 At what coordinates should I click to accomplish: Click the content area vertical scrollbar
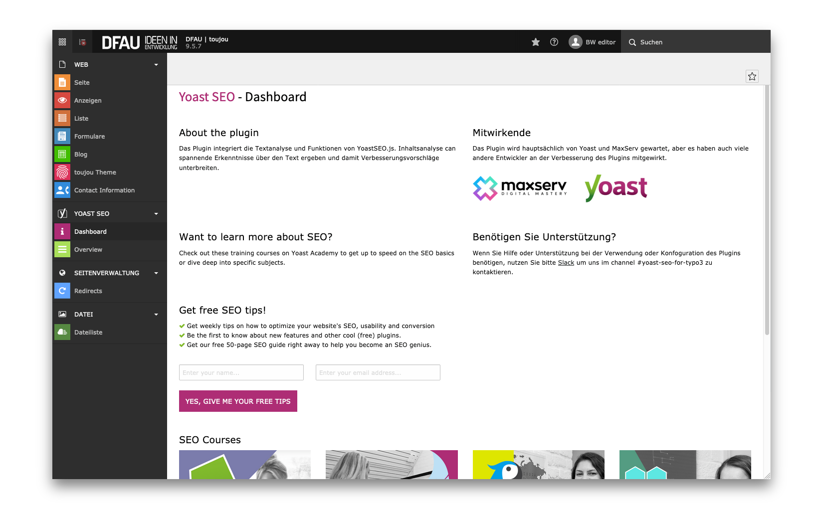pos(767,209)
